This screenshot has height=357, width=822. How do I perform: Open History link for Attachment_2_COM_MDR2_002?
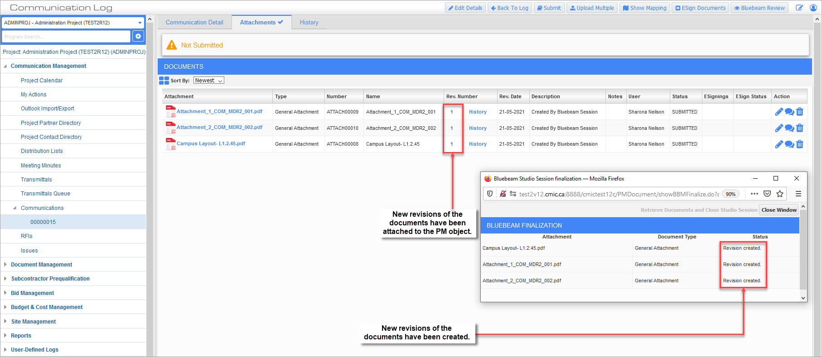pyautogui.click(x=478, y=128)
